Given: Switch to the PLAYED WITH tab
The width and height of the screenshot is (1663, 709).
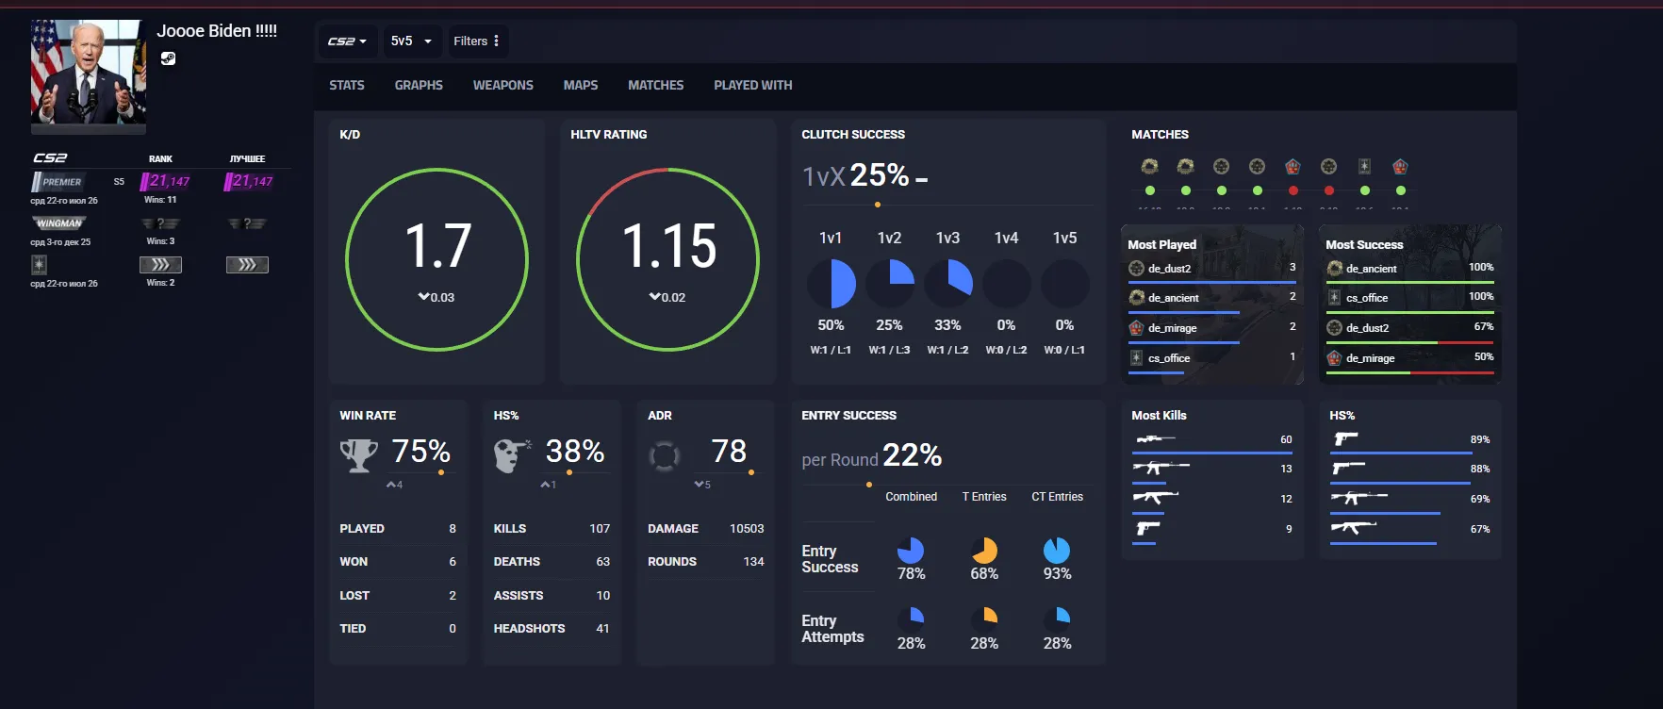Looking at the screenshot, I should (x=753, y=86).
